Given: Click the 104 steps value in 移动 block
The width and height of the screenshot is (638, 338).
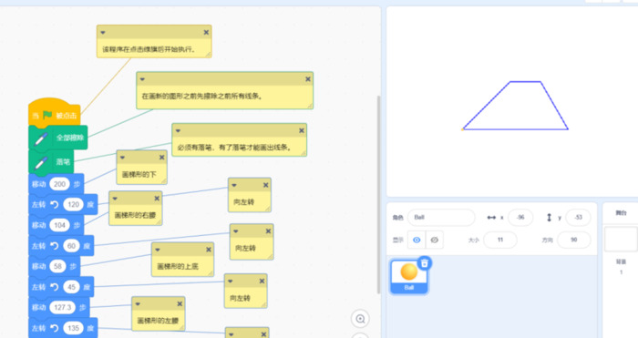Looking at the screenshot, I should pos(60,225).
